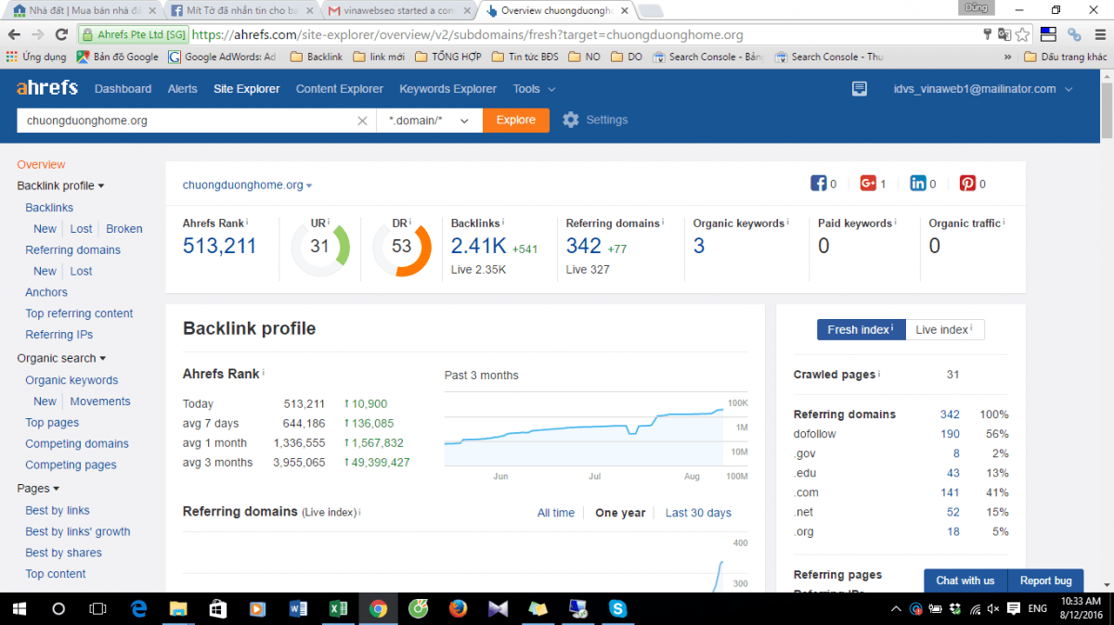Open Keywords Explorer in top navigation

click(448, 89)
